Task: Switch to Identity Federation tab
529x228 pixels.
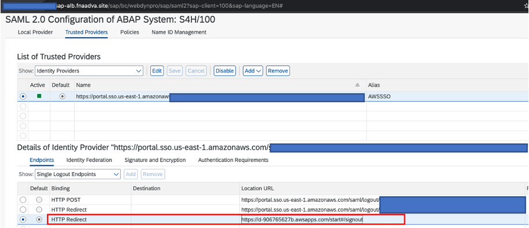Action: pos(89,160)
